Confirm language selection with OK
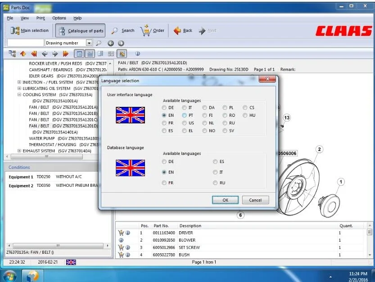Image resolution: width=375 pixels, height=282 pixels. click(x=225, y=200)
